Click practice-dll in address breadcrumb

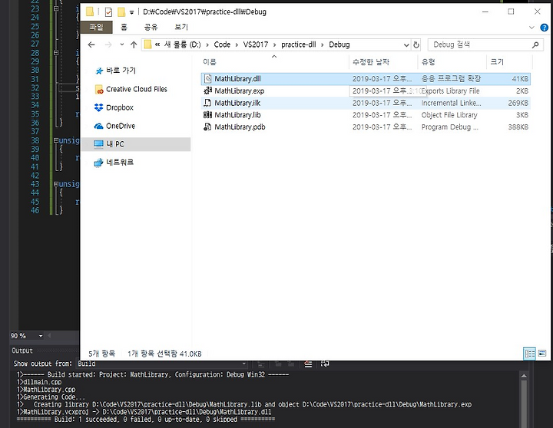pos(298,44)
